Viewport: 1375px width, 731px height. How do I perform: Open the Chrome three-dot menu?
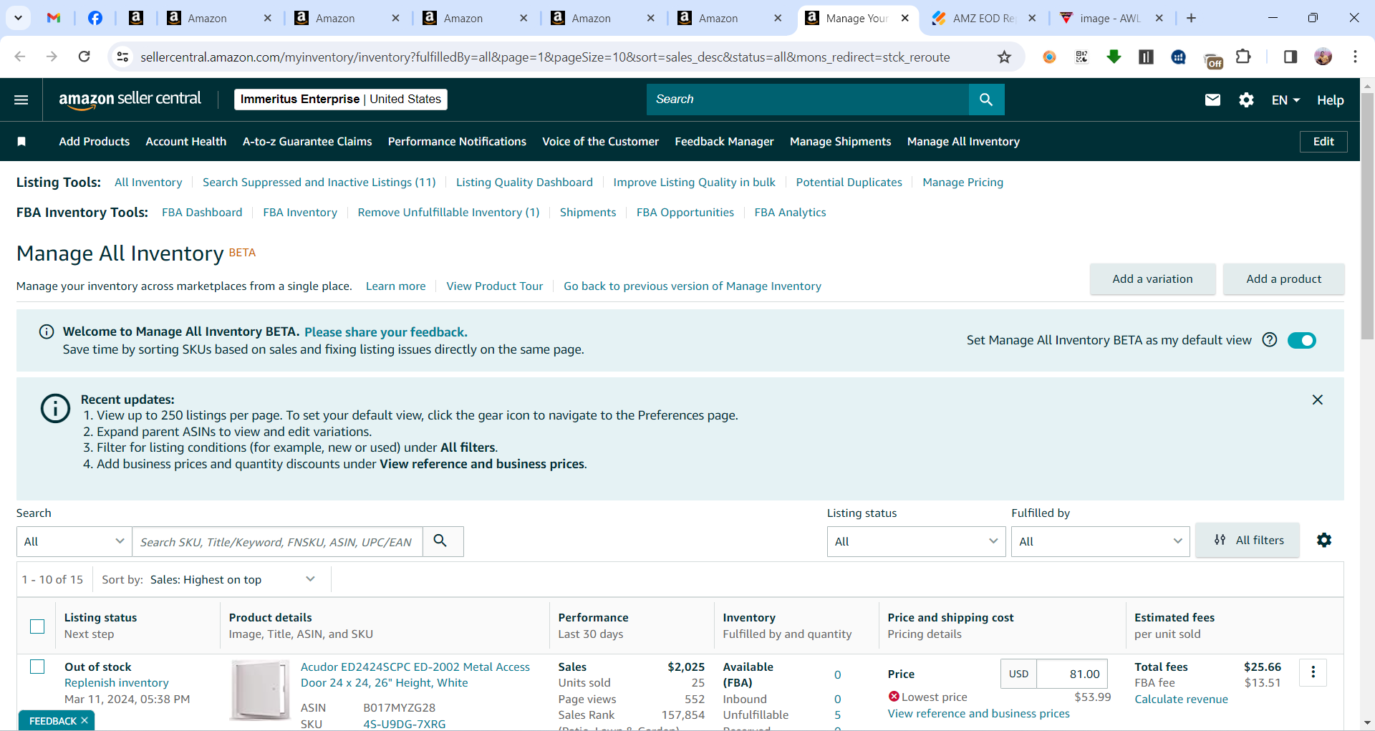click(x=1355, y=57)
